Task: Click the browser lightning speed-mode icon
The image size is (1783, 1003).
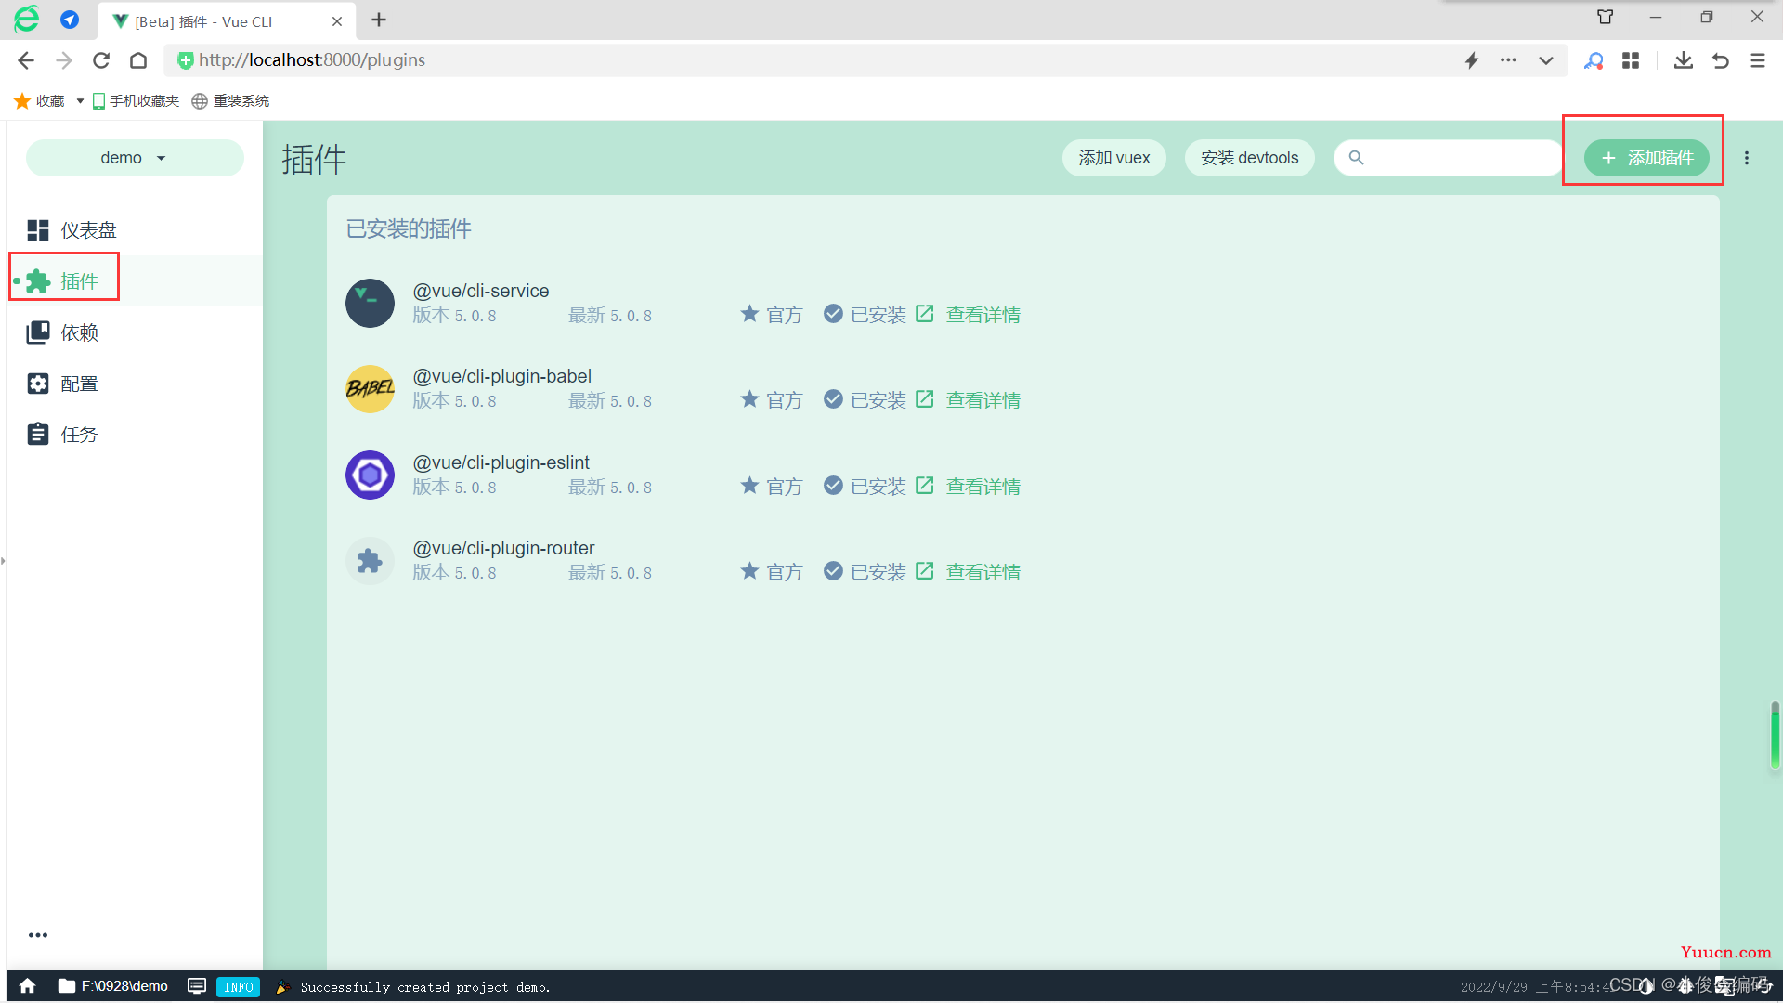Action: pyautogui.click(x=1472, y=60)
